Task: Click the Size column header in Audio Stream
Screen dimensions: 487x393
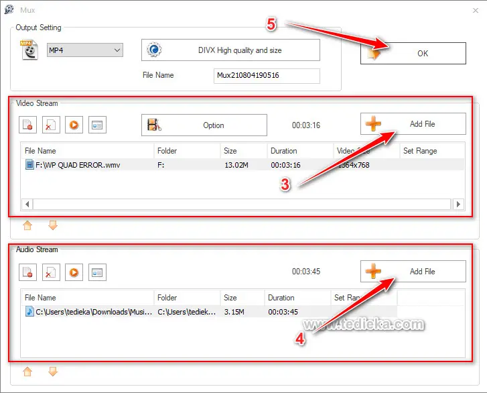Action: tap(242, 298)
